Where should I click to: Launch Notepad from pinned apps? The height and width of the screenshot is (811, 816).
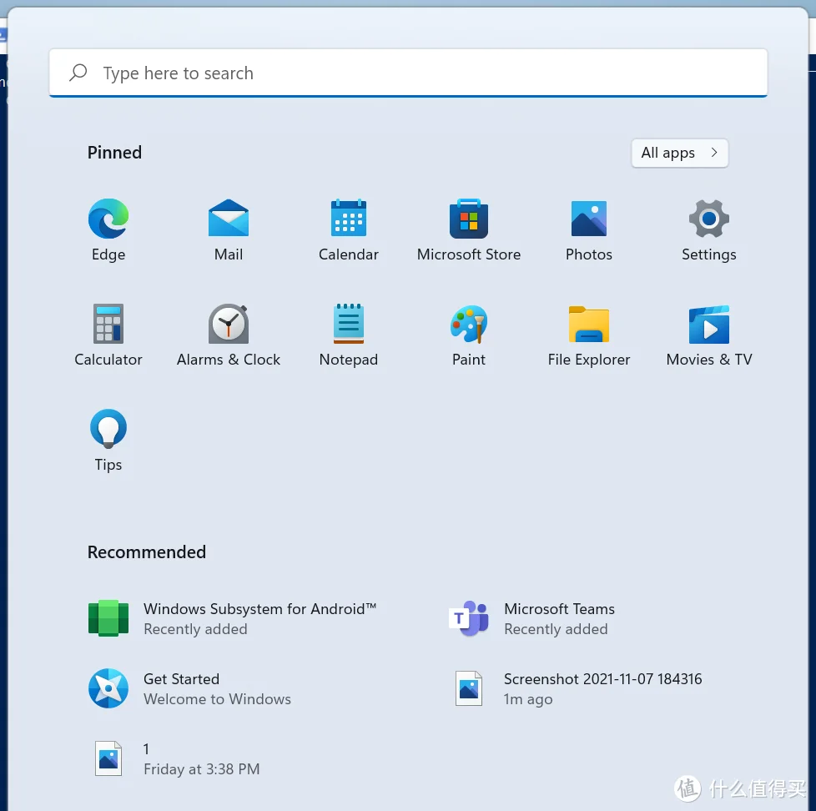click(349, 324)
